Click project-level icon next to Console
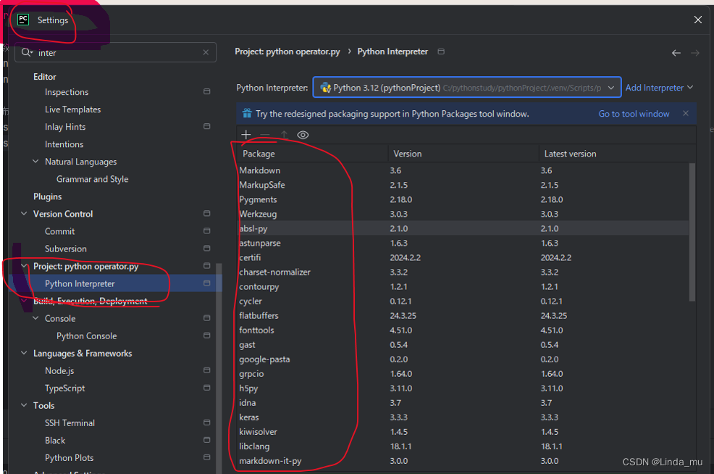The height and width of the screenshot is (474, 714). [206, 317]
